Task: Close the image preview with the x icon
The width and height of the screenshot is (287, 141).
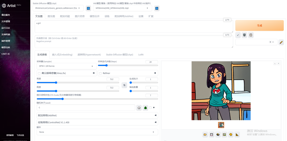Action: tap(278, 64)
